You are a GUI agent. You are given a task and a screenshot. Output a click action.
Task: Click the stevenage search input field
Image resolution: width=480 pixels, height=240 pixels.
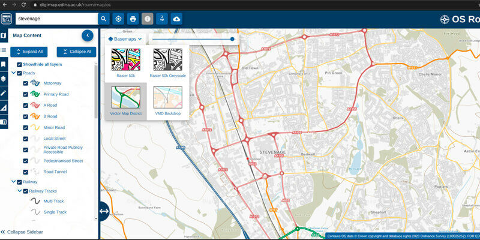point(56,19)
